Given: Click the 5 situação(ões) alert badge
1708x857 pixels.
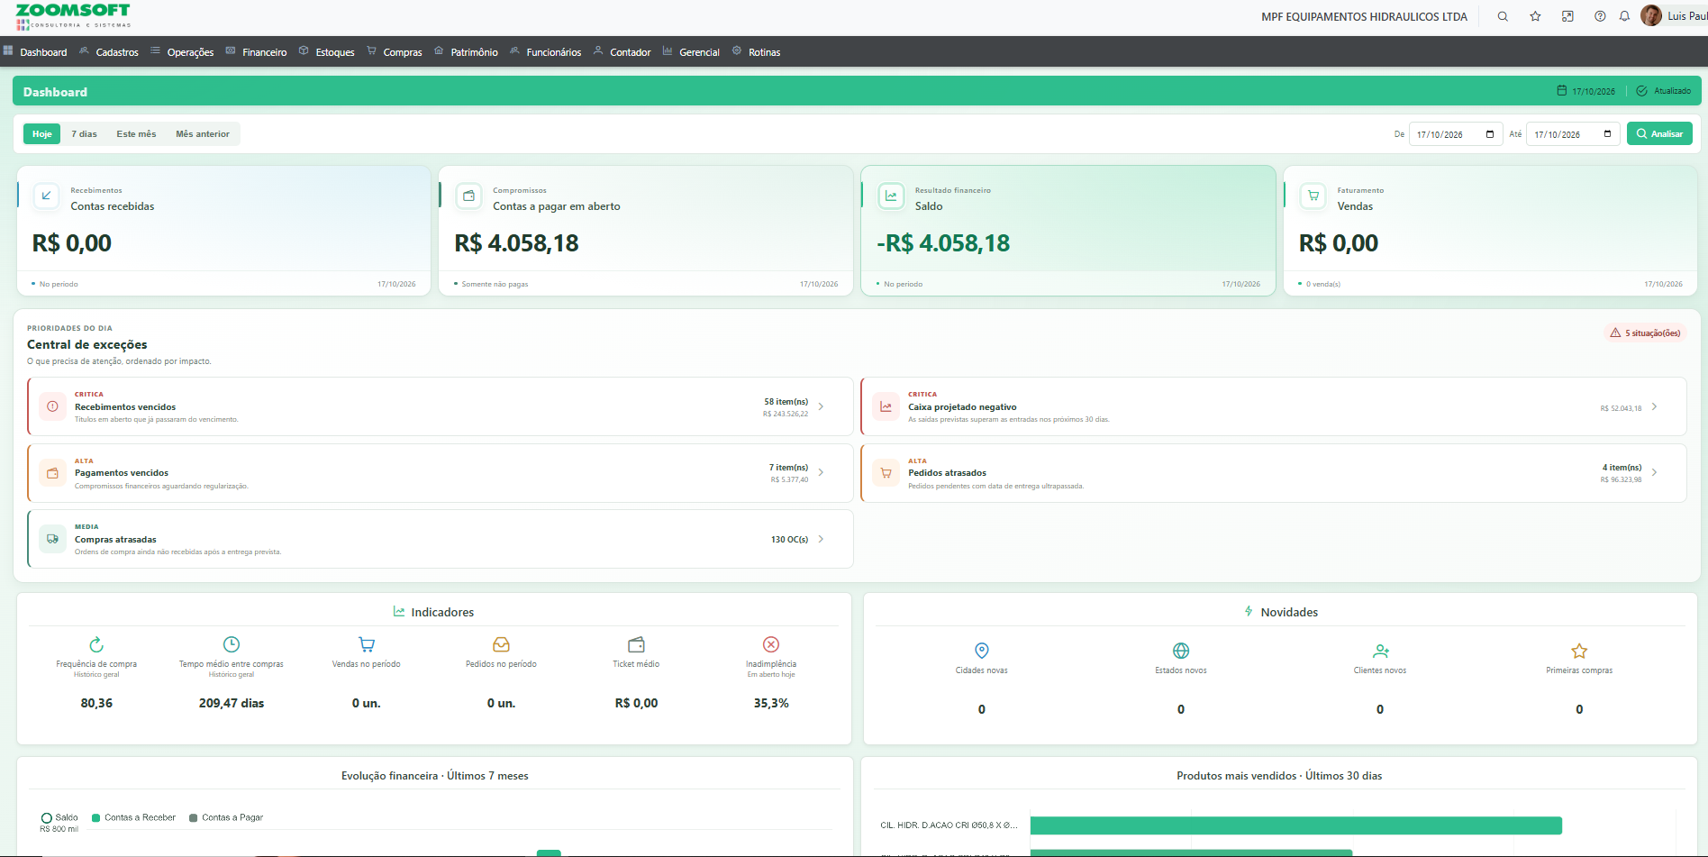Looking at the screenshot, I should point(1646,333).
